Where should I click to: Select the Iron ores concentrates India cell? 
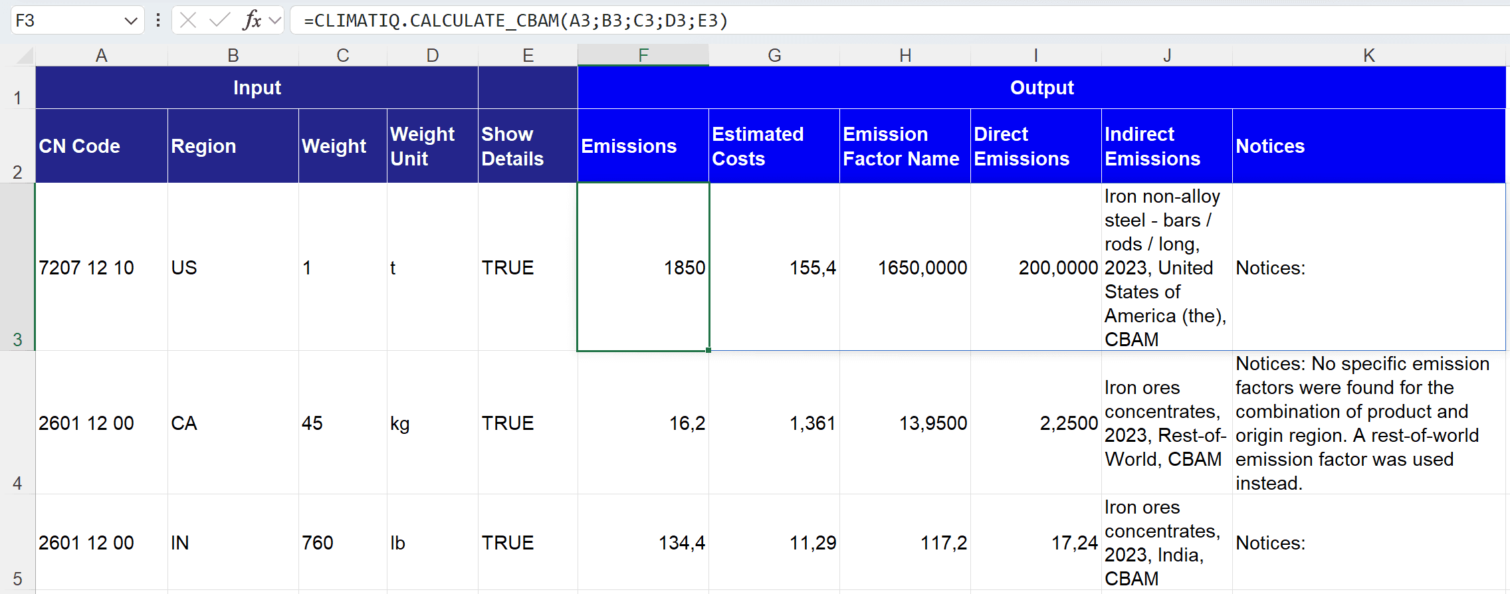1166,542
